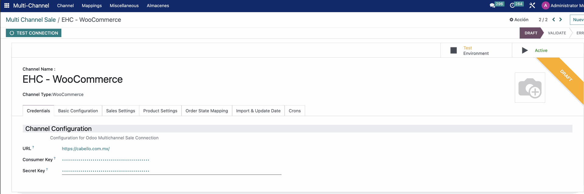Open the Mappings menu

coord(92,5)
